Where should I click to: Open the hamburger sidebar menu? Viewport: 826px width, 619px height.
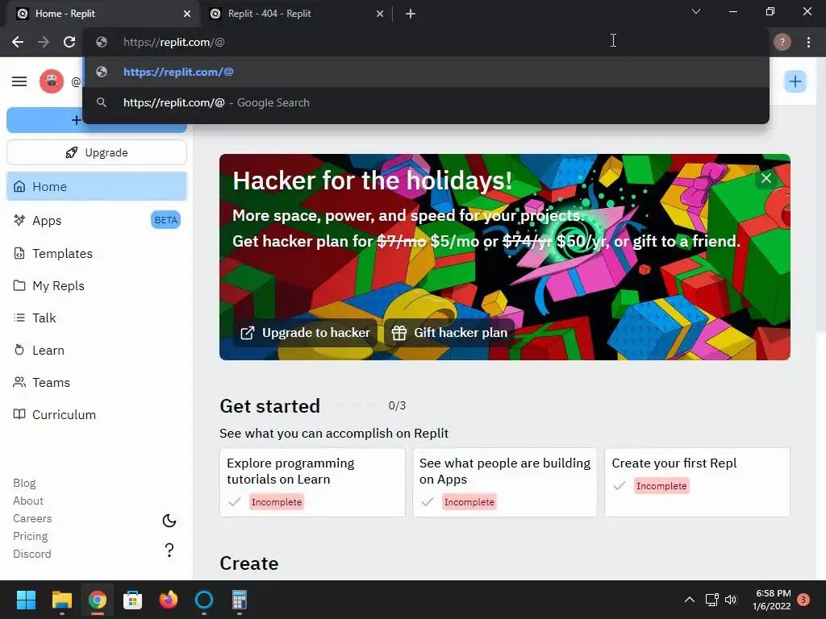point(19,81)
